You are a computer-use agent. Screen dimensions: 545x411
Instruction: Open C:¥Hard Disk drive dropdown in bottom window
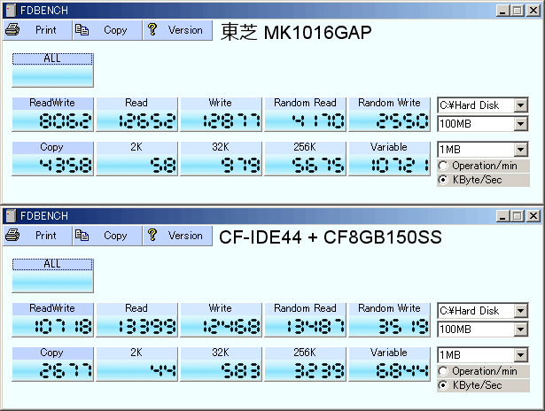click(521, 311)
